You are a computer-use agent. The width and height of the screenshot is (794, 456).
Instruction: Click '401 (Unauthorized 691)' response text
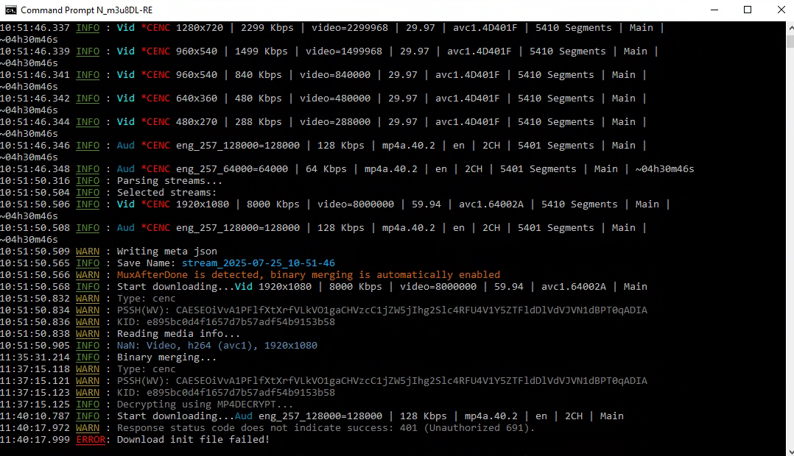466,428
